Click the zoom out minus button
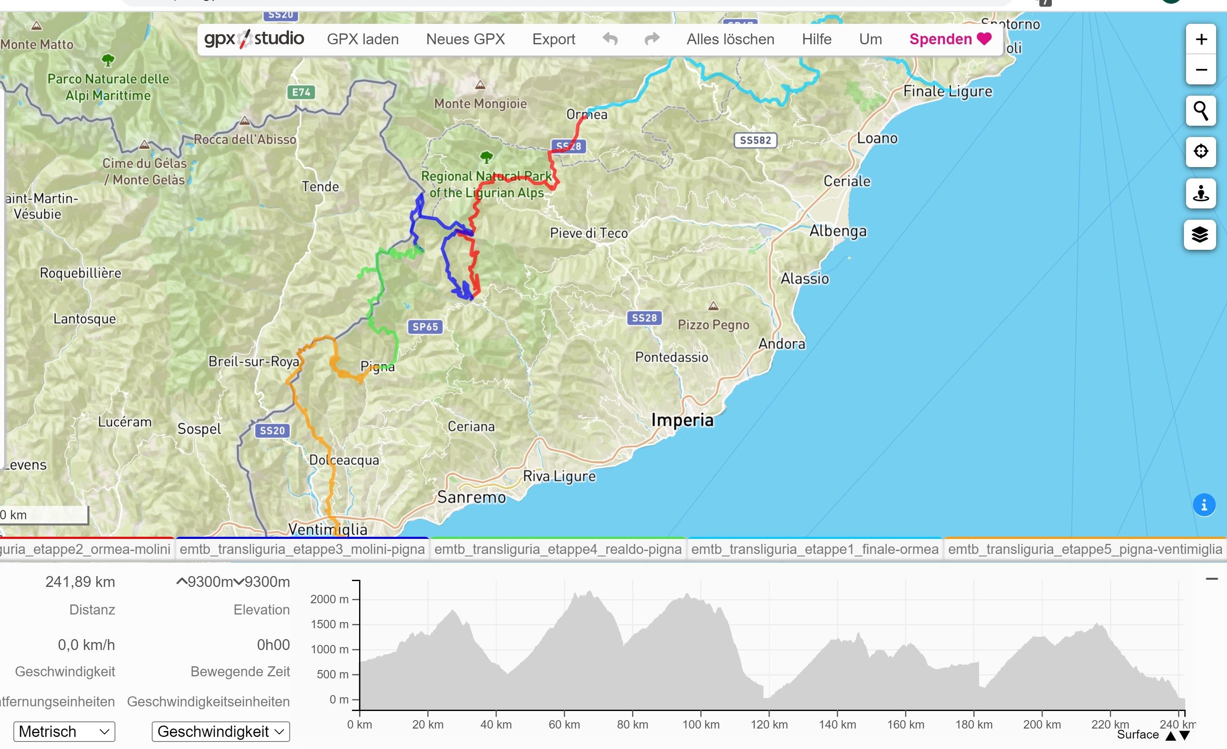Image resolution: width=1227 pixels, height=749 pixels. pos(1201,70)
